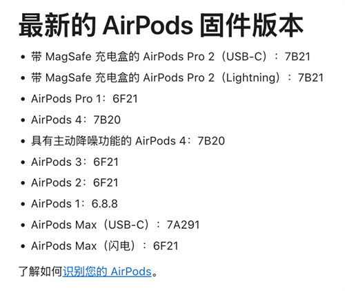Image resolution: width=345 pixels, height=291 pixels.
Task: Click the 了解如何 text before the link
Action: (x=41, y=272)
